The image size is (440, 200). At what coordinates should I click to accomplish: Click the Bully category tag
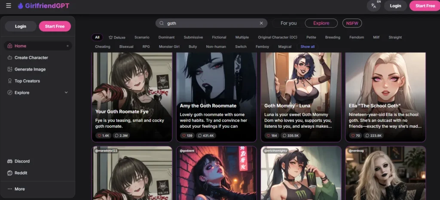tap(193, 46)
